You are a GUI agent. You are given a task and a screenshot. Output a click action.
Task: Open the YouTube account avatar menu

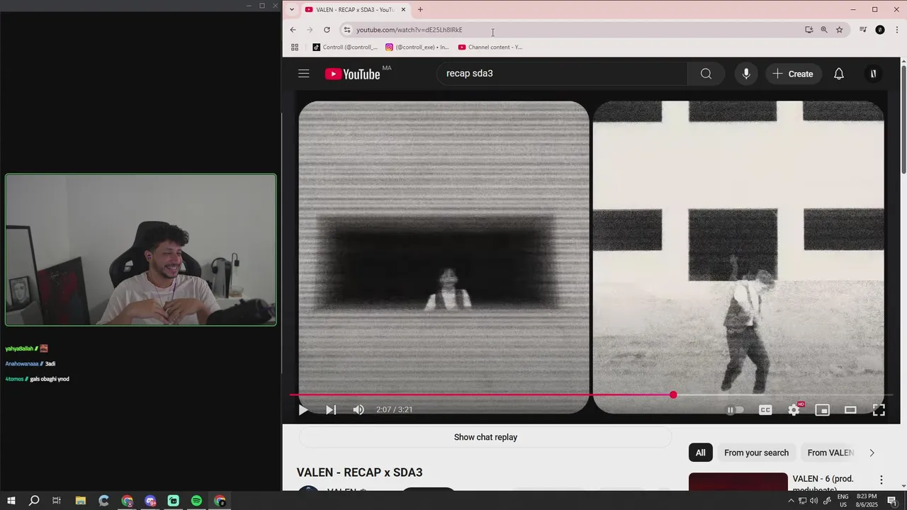(x=873, y=74)
